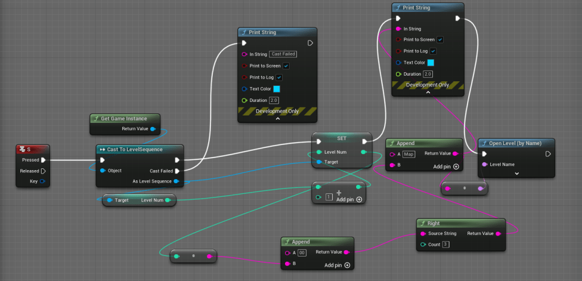Viewport: 582px width, 281px height.
Task: Click the Cast Failed exec output pin
Action: coord(177,171)
